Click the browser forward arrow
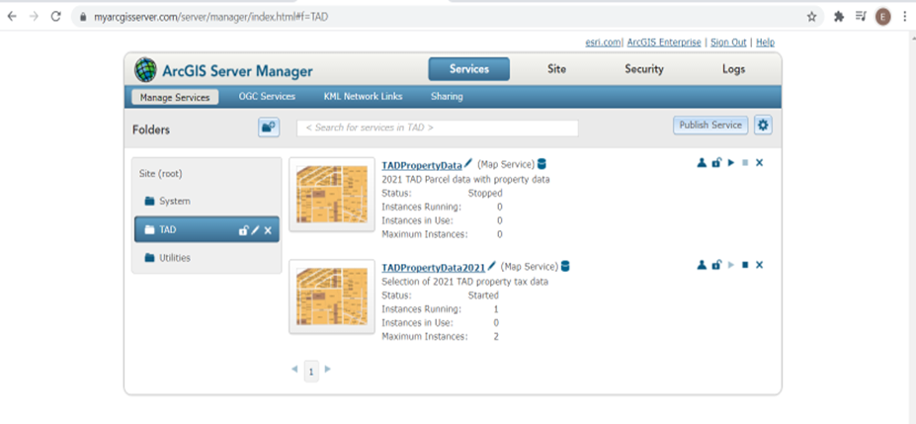The height and width of the screenshot is (424, 916). 34,17
